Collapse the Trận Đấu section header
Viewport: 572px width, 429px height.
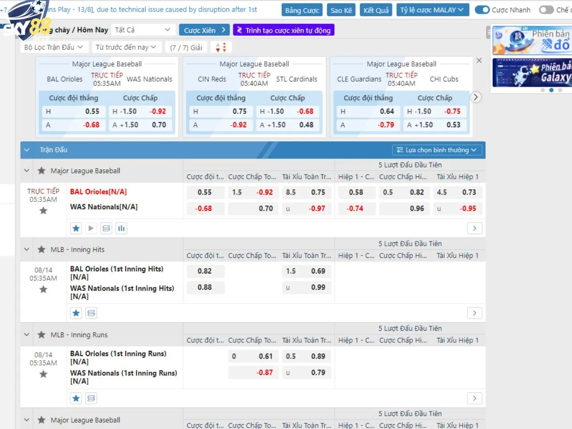coord(27,150)
